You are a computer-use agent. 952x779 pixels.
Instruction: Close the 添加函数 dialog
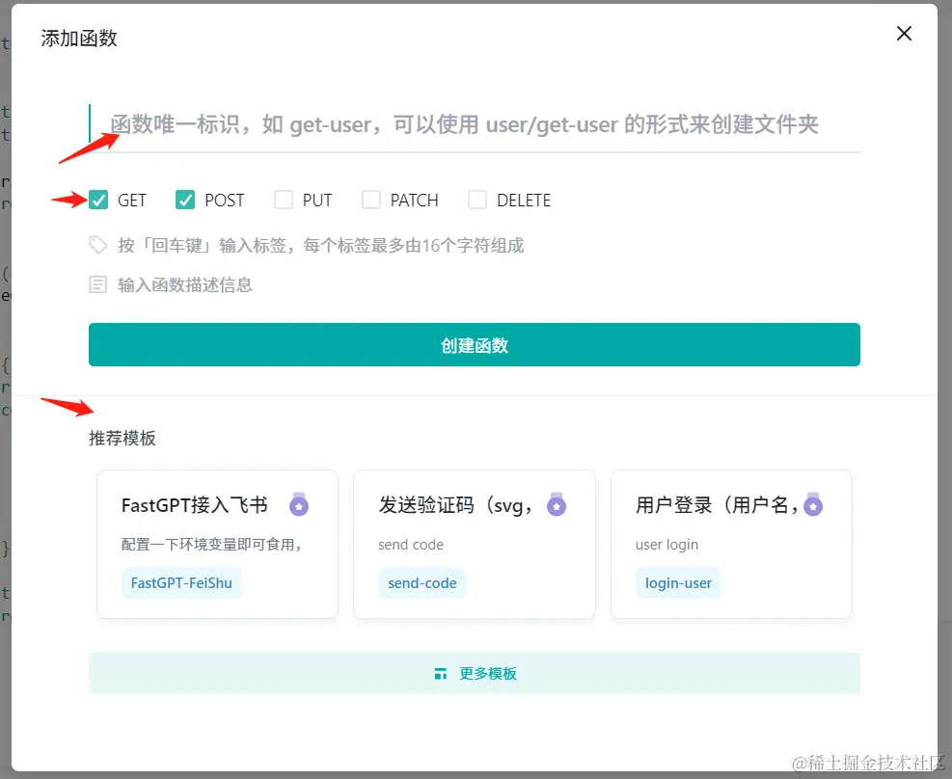(904, 33)
